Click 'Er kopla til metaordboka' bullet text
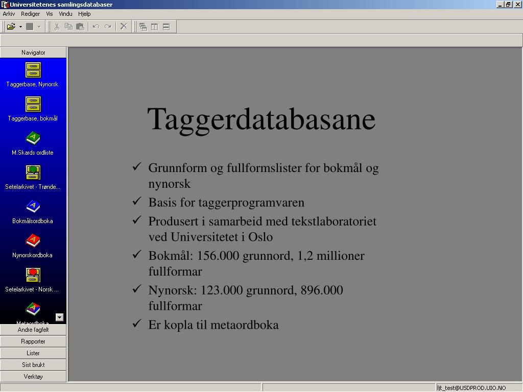Image resolution: width=523 pixels, height=392 pixels. click(213, 325)
